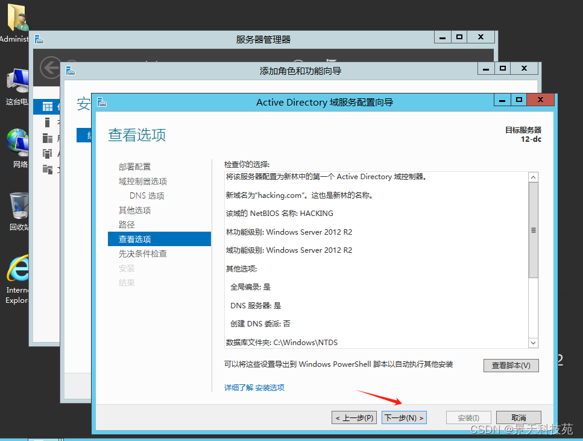The width and height of the screenshot is (583, 441).
Task: Minimize the Active Directory wizard window
Action: point(502,100)
